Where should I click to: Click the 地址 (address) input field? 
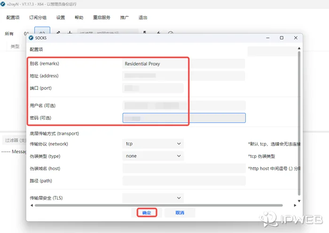(x=183, y=76)
